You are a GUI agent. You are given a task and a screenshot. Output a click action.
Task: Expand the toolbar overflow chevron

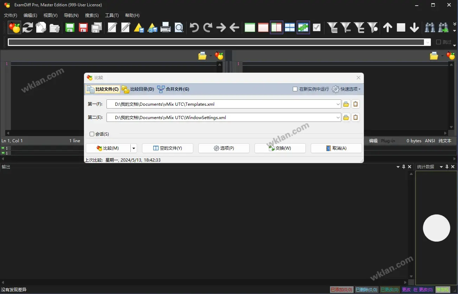click(x=454, y=24)
